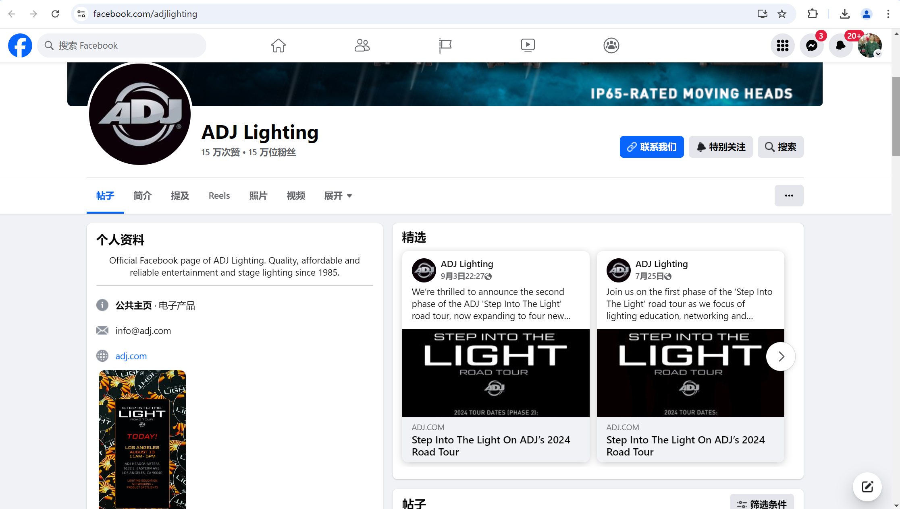Image resolution: width=900 pixels, height=509 pixels.
Task: Open the Chrome profile icon
Action: pyautogui.click(x=867, y=14)
